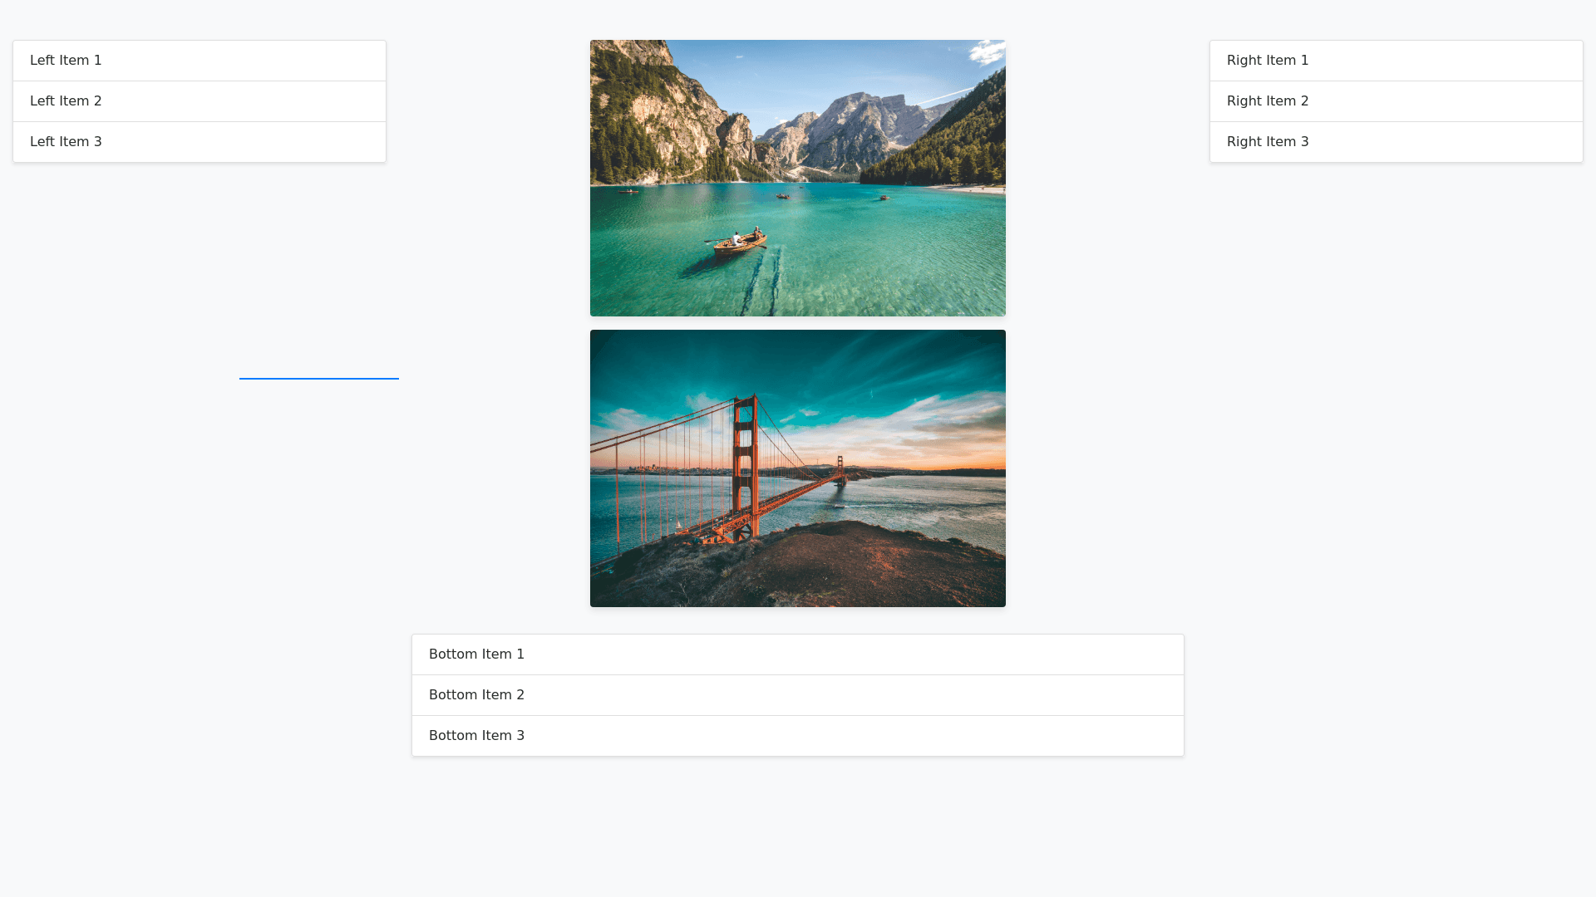Open the mountain lake photo
The image size is (1596, 897).
point(797,178)
